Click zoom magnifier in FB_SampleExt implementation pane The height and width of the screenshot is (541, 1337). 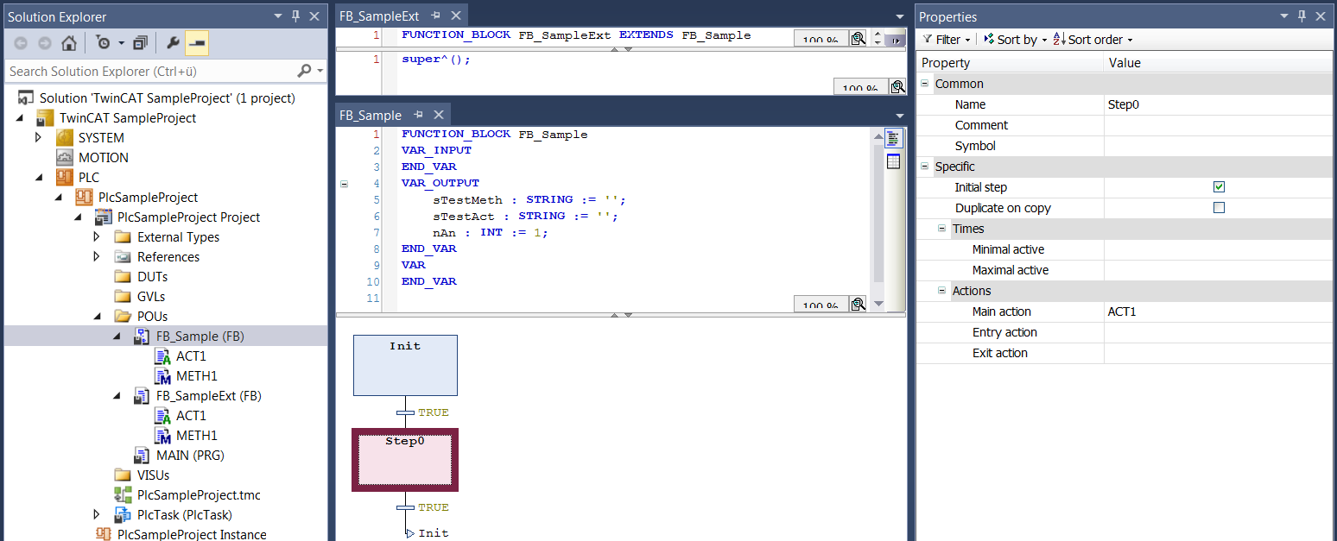[897, 86]
